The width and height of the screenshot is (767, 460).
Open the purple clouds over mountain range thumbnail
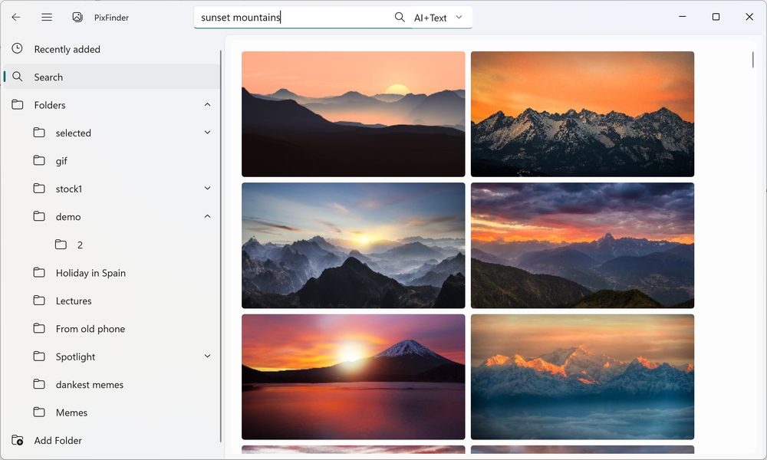[582, 245]
